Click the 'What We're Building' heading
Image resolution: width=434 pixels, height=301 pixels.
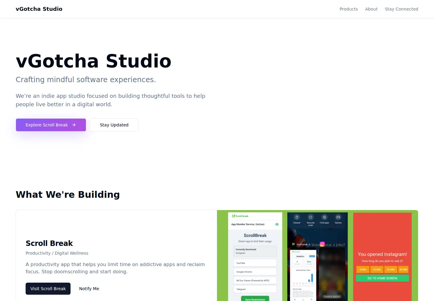coord(68,194)
